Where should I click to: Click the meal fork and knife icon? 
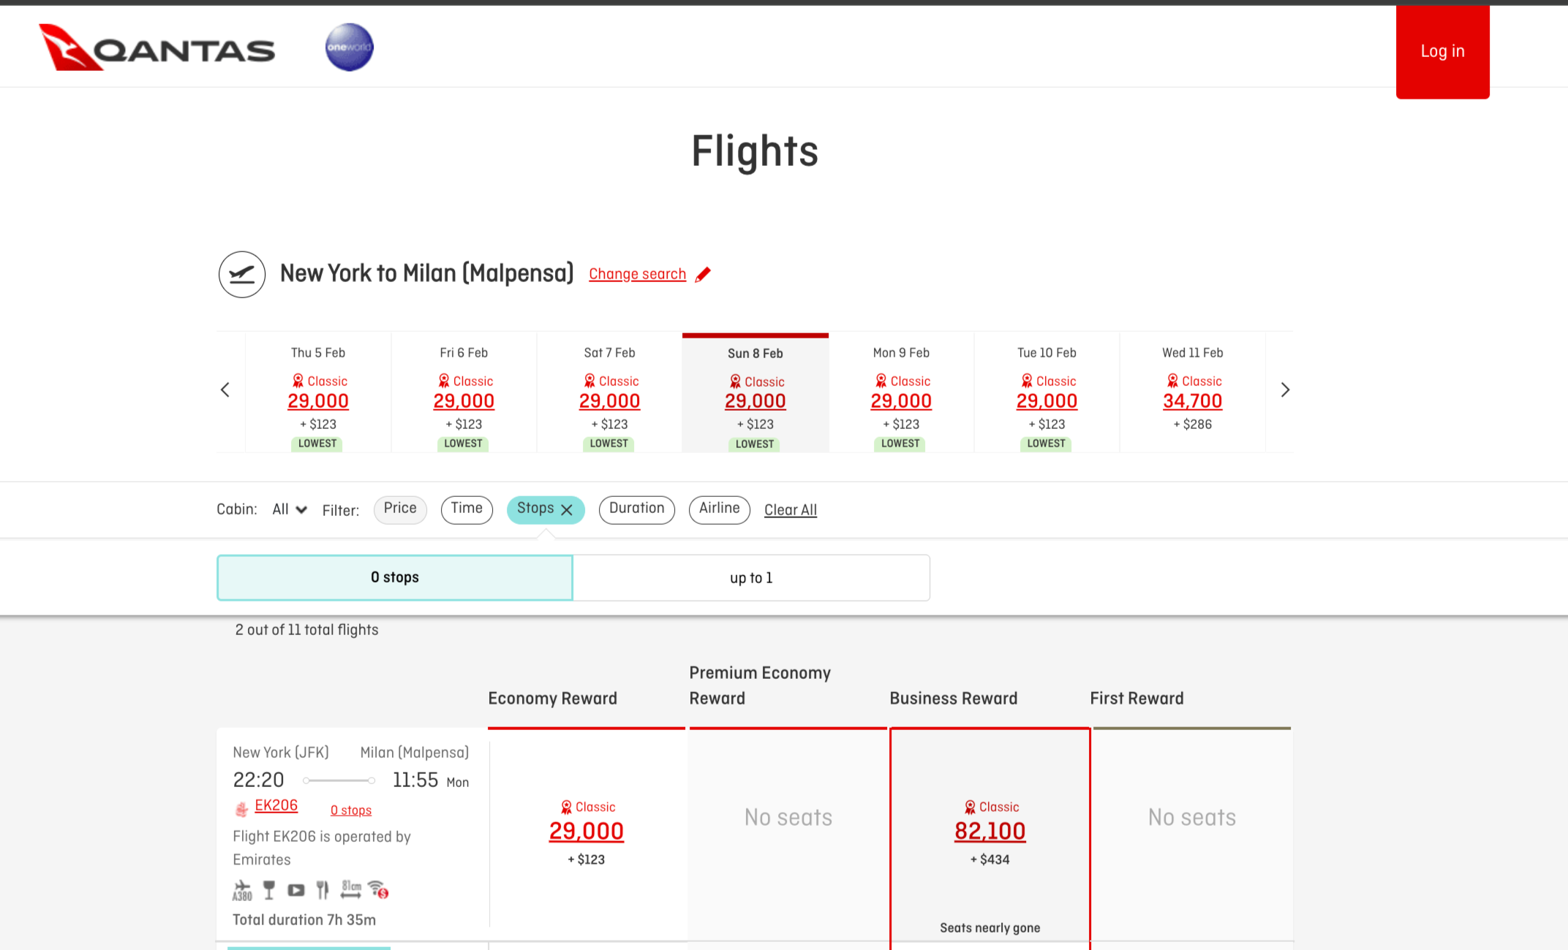click(323, 890)
